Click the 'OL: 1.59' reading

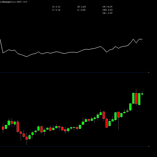click(x=107, y=13)
